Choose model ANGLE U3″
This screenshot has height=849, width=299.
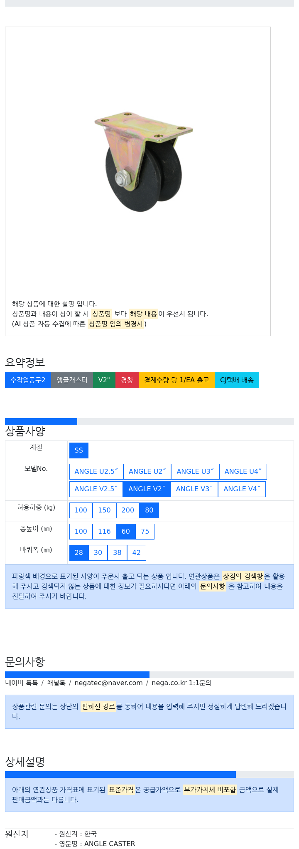[195, 472]
